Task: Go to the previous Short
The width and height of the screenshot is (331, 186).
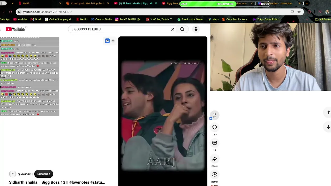Action: click(328, 112)
